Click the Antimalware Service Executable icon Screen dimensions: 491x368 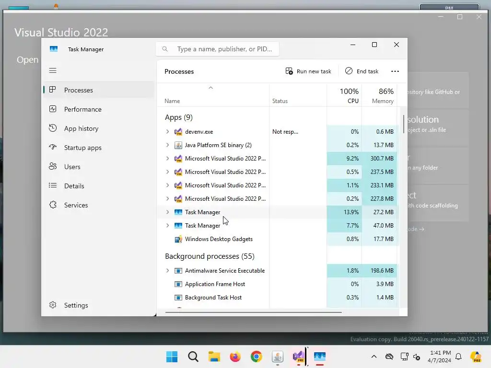[x=178, y=271]
